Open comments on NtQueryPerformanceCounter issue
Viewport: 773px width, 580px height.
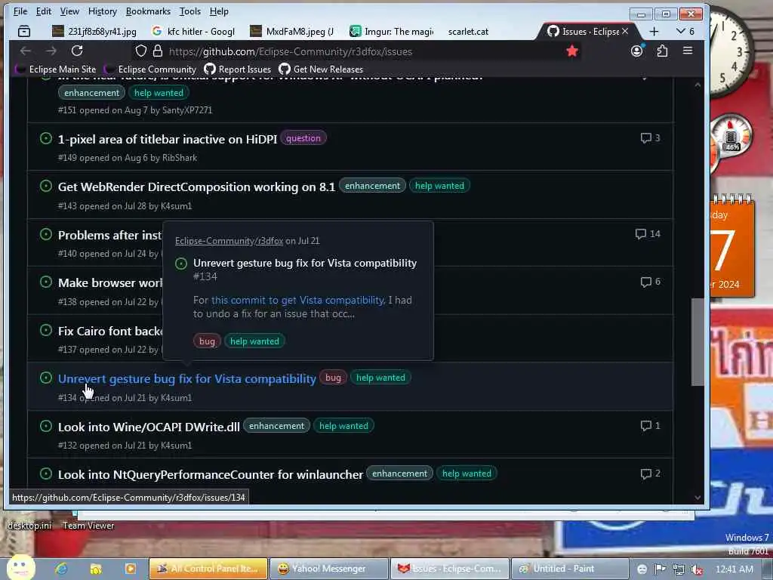coord(645,474)
